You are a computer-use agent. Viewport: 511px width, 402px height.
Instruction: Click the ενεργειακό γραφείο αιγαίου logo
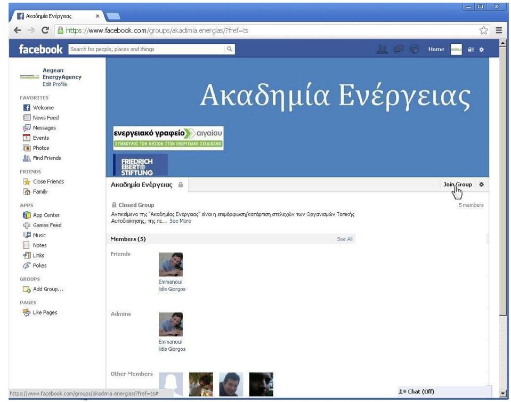click(x=168, y=138)
